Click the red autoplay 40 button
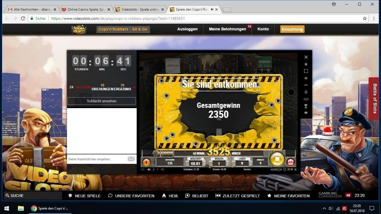The width and height of the screenshot is (381, 214). point(291,162)
